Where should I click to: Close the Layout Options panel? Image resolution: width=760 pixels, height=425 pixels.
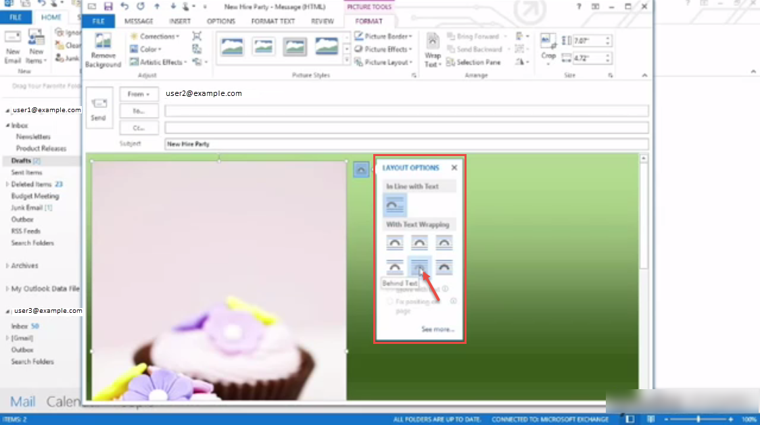coord(454,168)
